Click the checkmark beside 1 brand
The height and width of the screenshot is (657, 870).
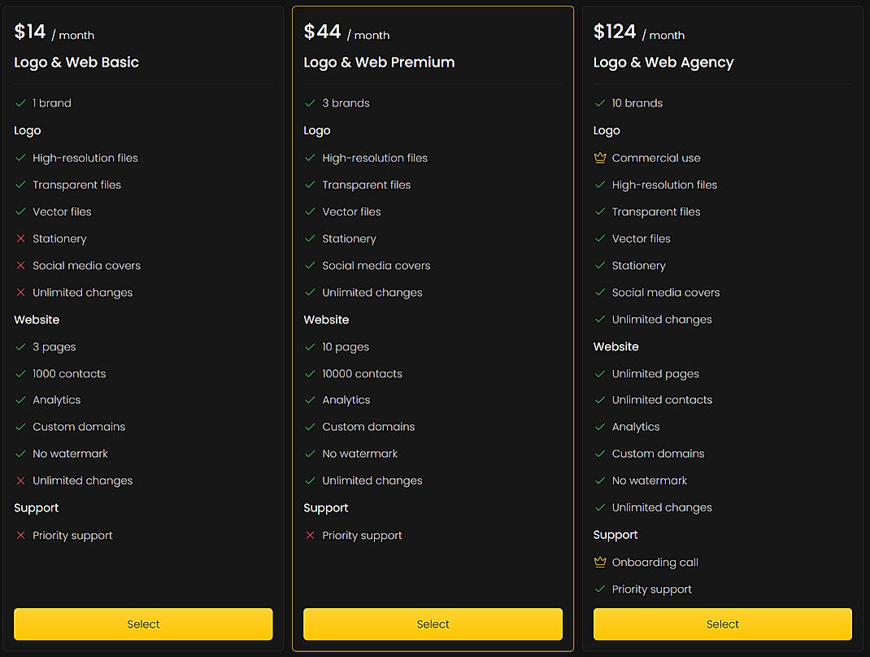point(20,103)
